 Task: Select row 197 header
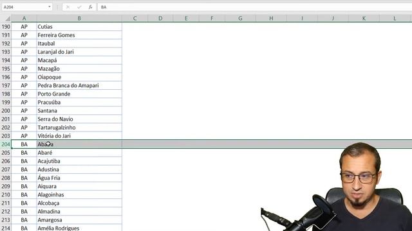(6, 85)
